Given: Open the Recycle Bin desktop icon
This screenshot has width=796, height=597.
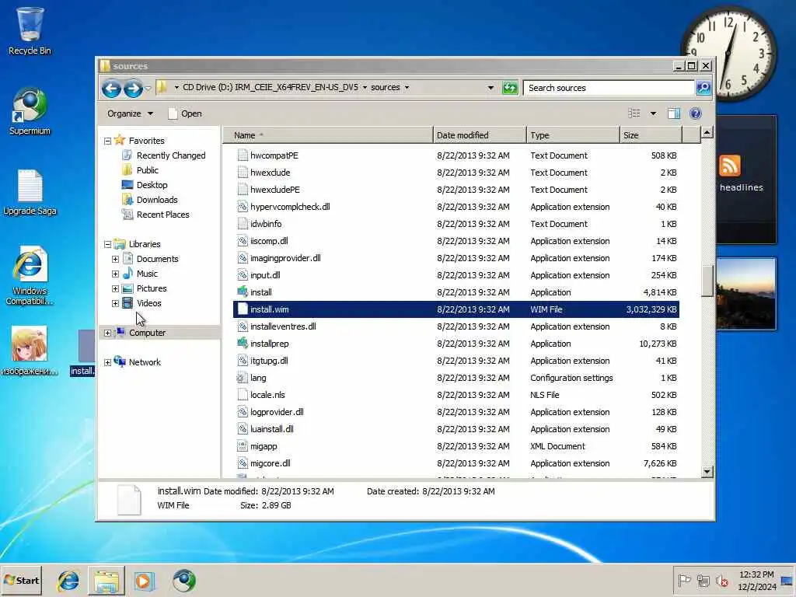Looking at the screenshot, I should [30, 31].
